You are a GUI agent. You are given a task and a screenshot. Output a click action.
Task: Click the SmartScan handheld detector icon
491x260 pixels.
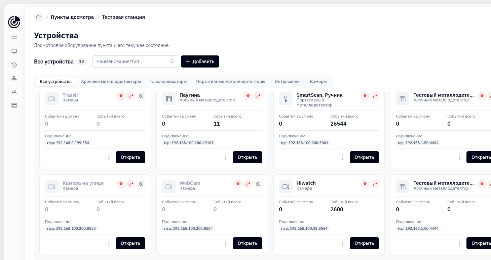coord(286,99)
